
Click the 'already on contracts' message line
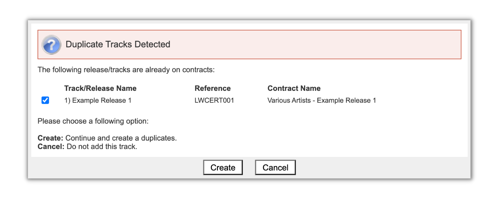tap(126, 70)
